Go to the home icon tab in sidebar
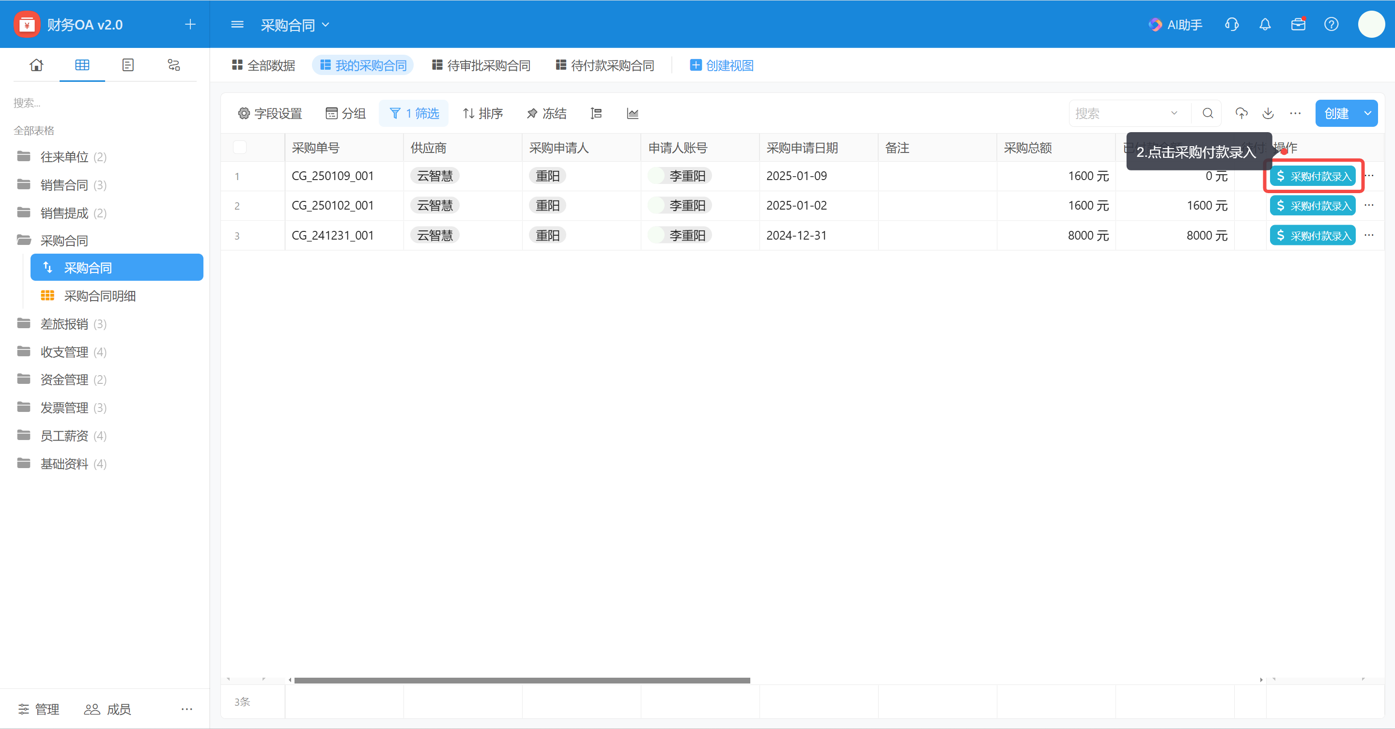This screenshot has width=1395, height=729. 36,65
